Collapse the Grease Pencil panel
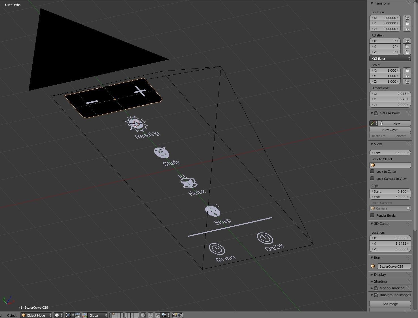 [372, 113]
